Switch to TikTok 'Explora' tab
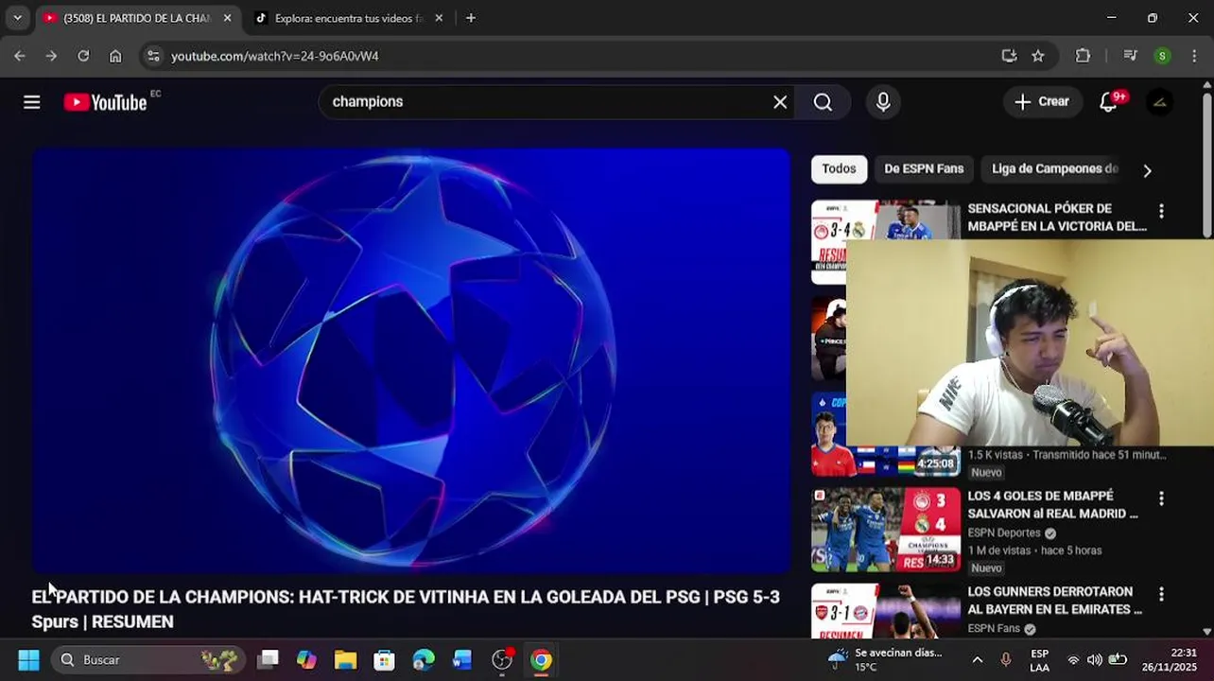Image resolution: width=1214 pixels, height=681 pixels. [x=346, y=18]
